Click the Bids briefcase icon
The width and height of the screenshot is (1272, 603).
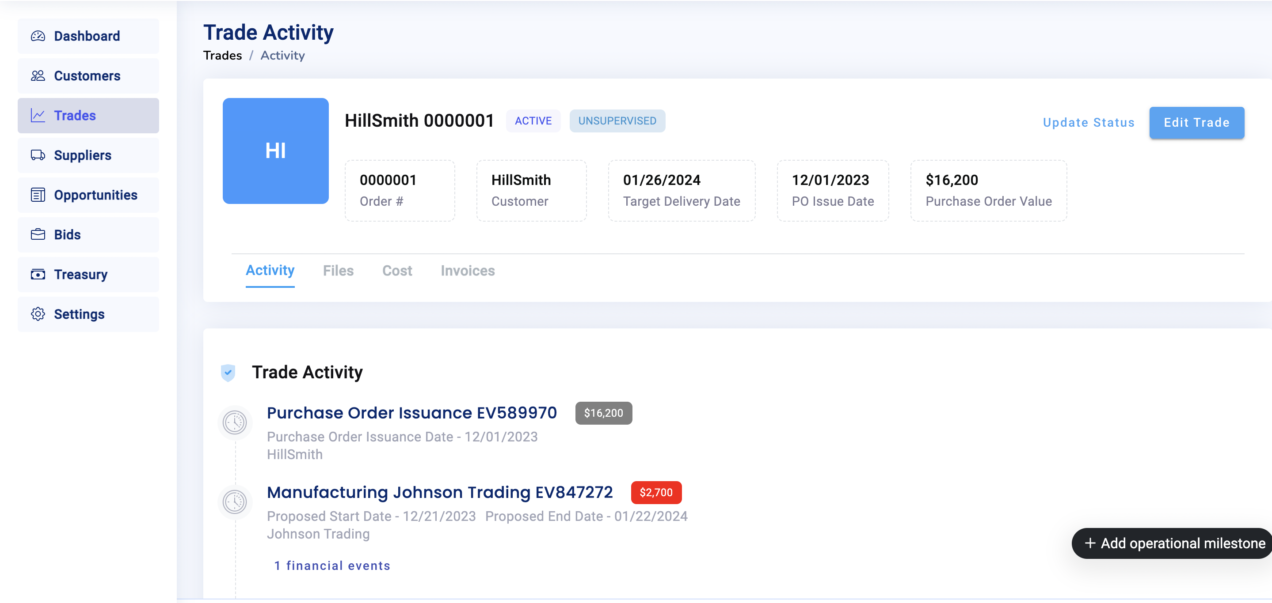pyautogui.click(x=38, y=235)
